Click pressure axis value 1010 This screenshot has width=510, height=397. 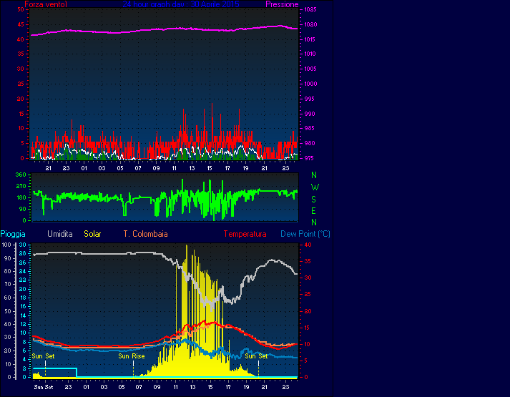(x=310, y=54)
